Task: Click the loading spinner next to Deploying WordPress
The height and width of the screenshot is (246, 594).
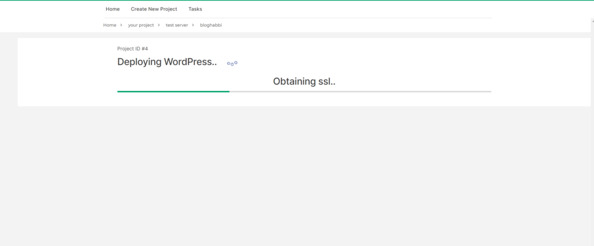Action: click(232, 63)
